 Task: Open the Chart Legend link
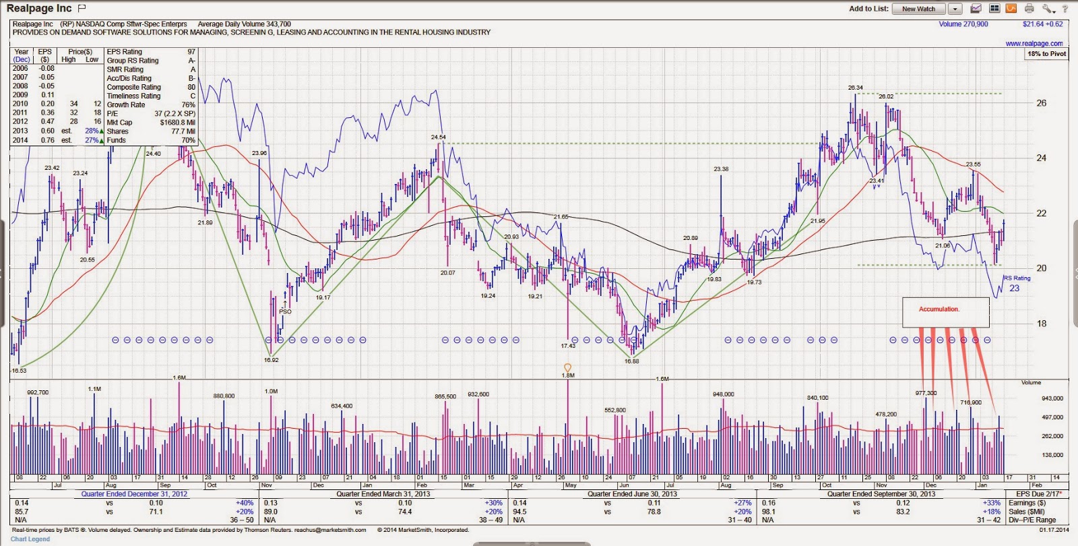[x=30, y=539]
